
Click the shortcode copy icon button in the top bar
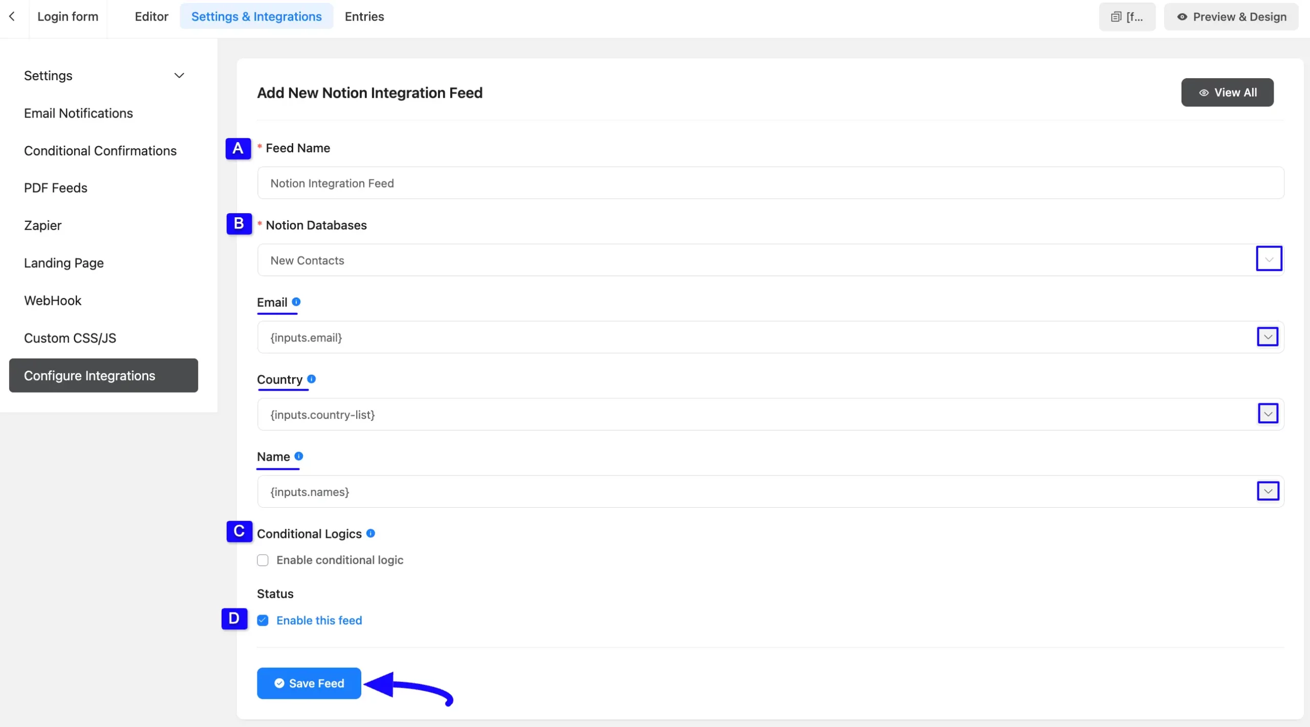pos(1127,17)
